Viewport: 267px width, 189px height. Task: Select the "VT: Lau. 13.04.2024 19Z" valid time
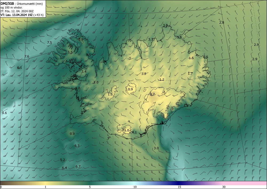[17, 15]
